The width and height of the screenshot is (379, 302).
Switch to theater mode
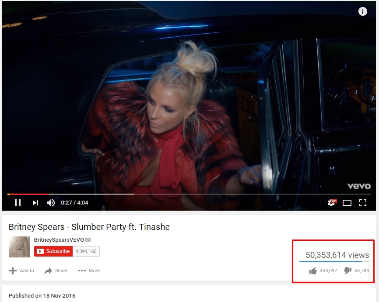pyautogui.click(x=347, y=203)
